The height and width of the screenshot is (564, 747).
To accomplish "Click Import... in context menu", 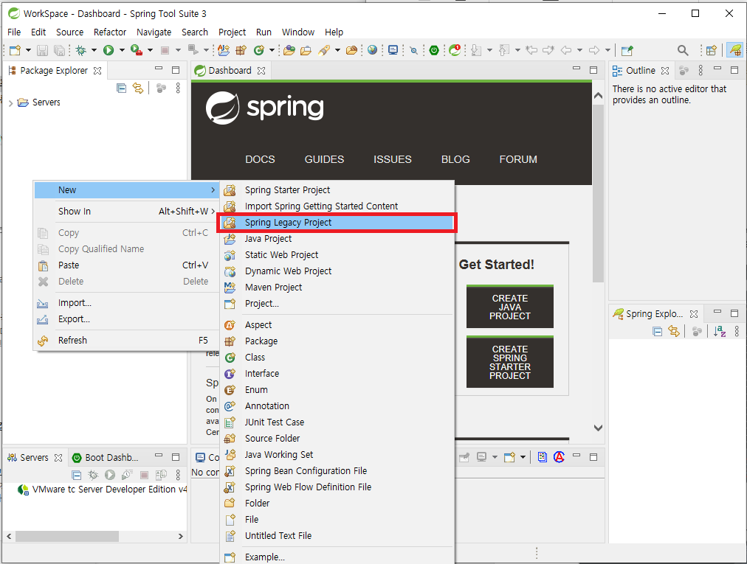I will click(x=126, y=303).
